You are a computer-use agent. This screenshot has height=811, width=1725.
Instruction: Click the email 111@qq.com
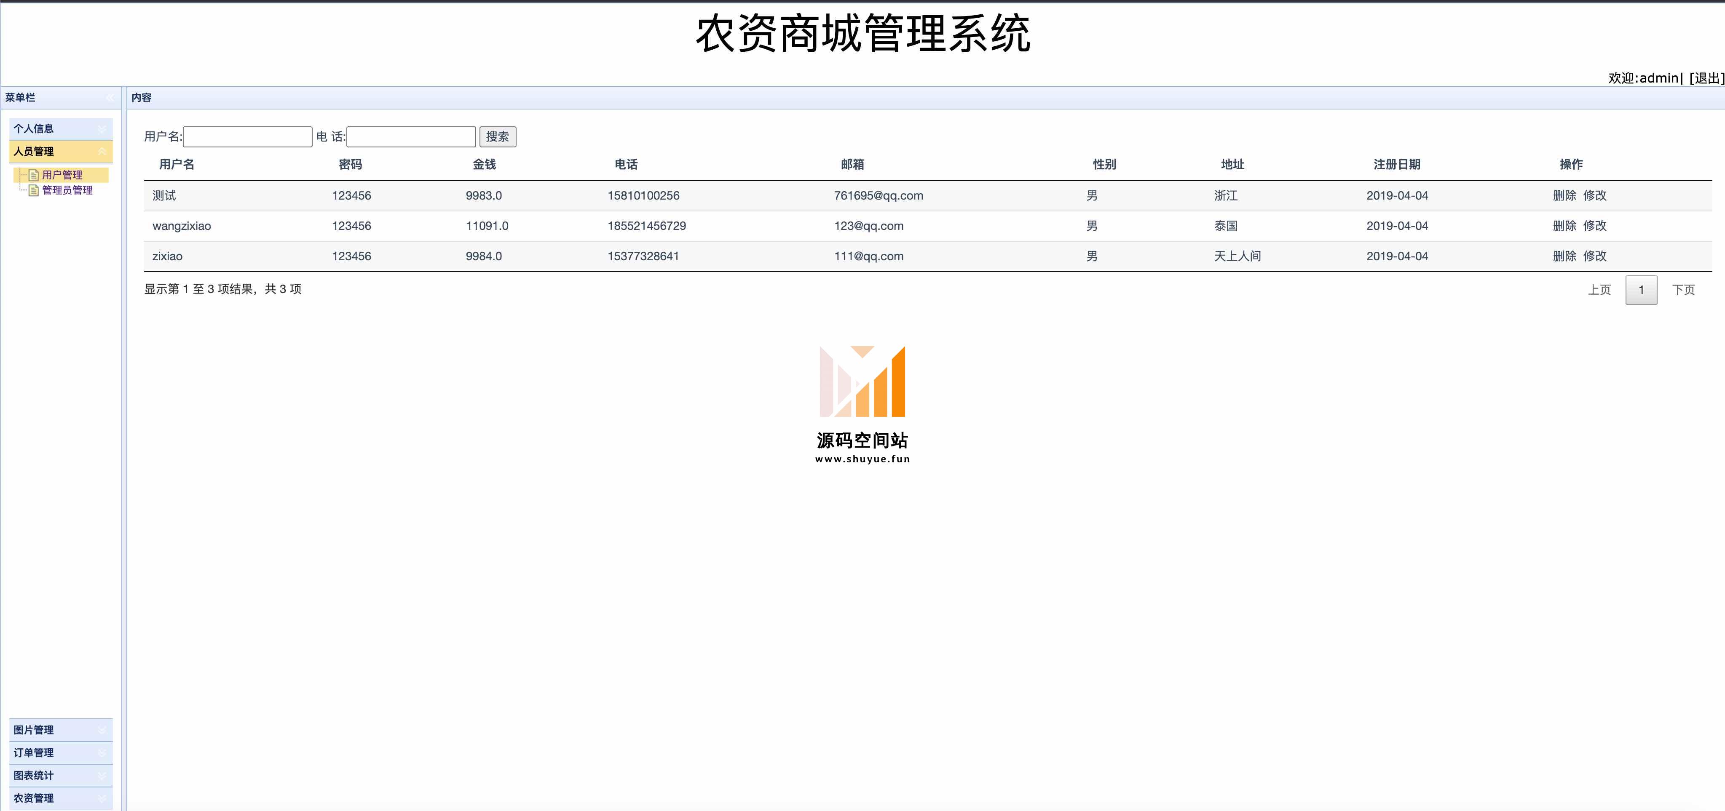[868, 256]
